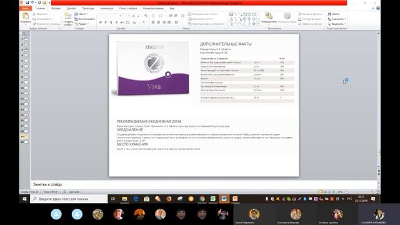
Task: Toggle text Shadow in font group
Action: pos(117,22)
